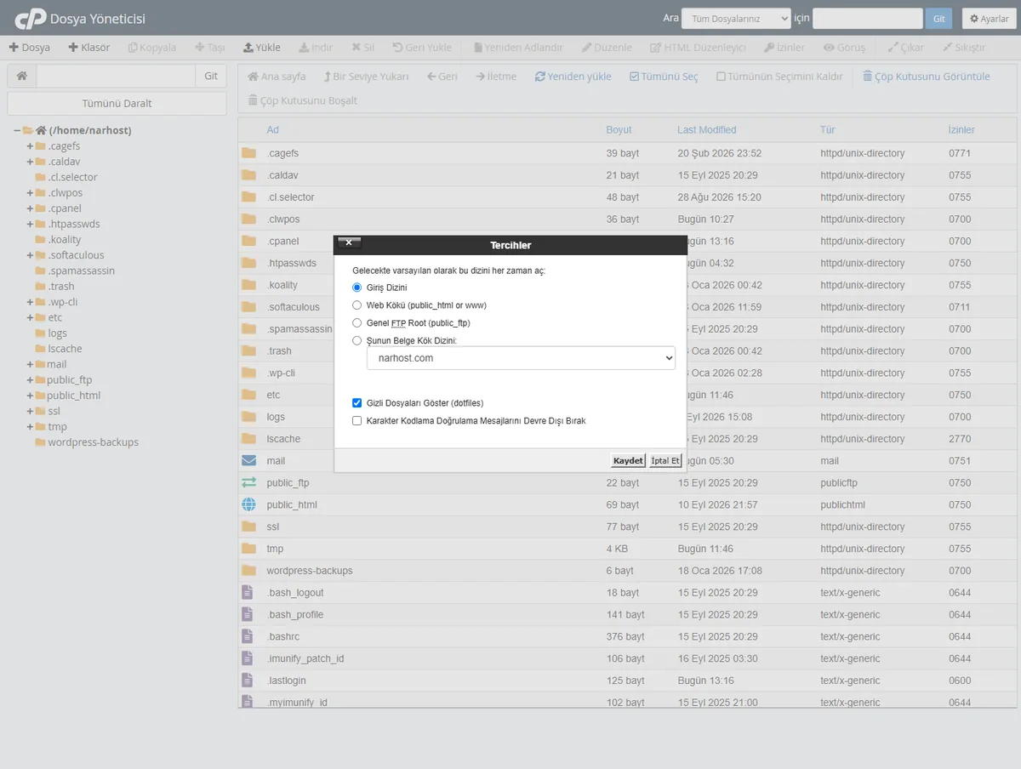Screen dimensions: 1021x769
Task: Click the Geri back arrow button
Action: (x=442, y=77)
